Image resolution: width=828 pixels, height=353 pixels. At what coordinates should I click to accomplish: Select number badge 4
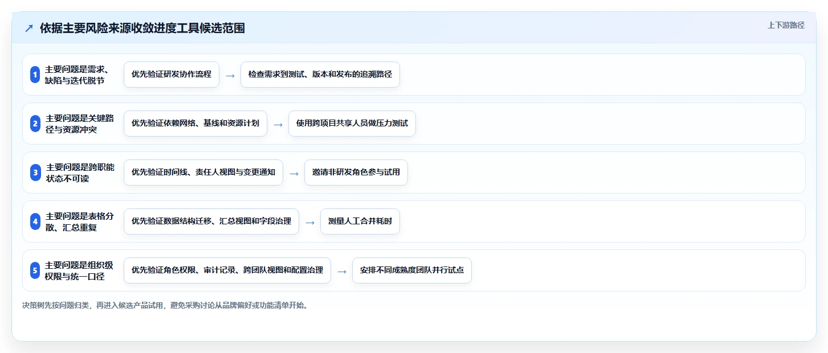click(35, 221)
